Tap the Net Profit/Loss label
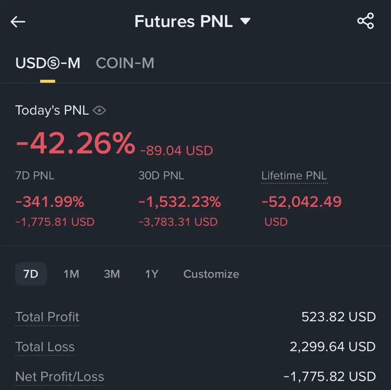Screen dimensions: 391x390 [x=60, y=377]
